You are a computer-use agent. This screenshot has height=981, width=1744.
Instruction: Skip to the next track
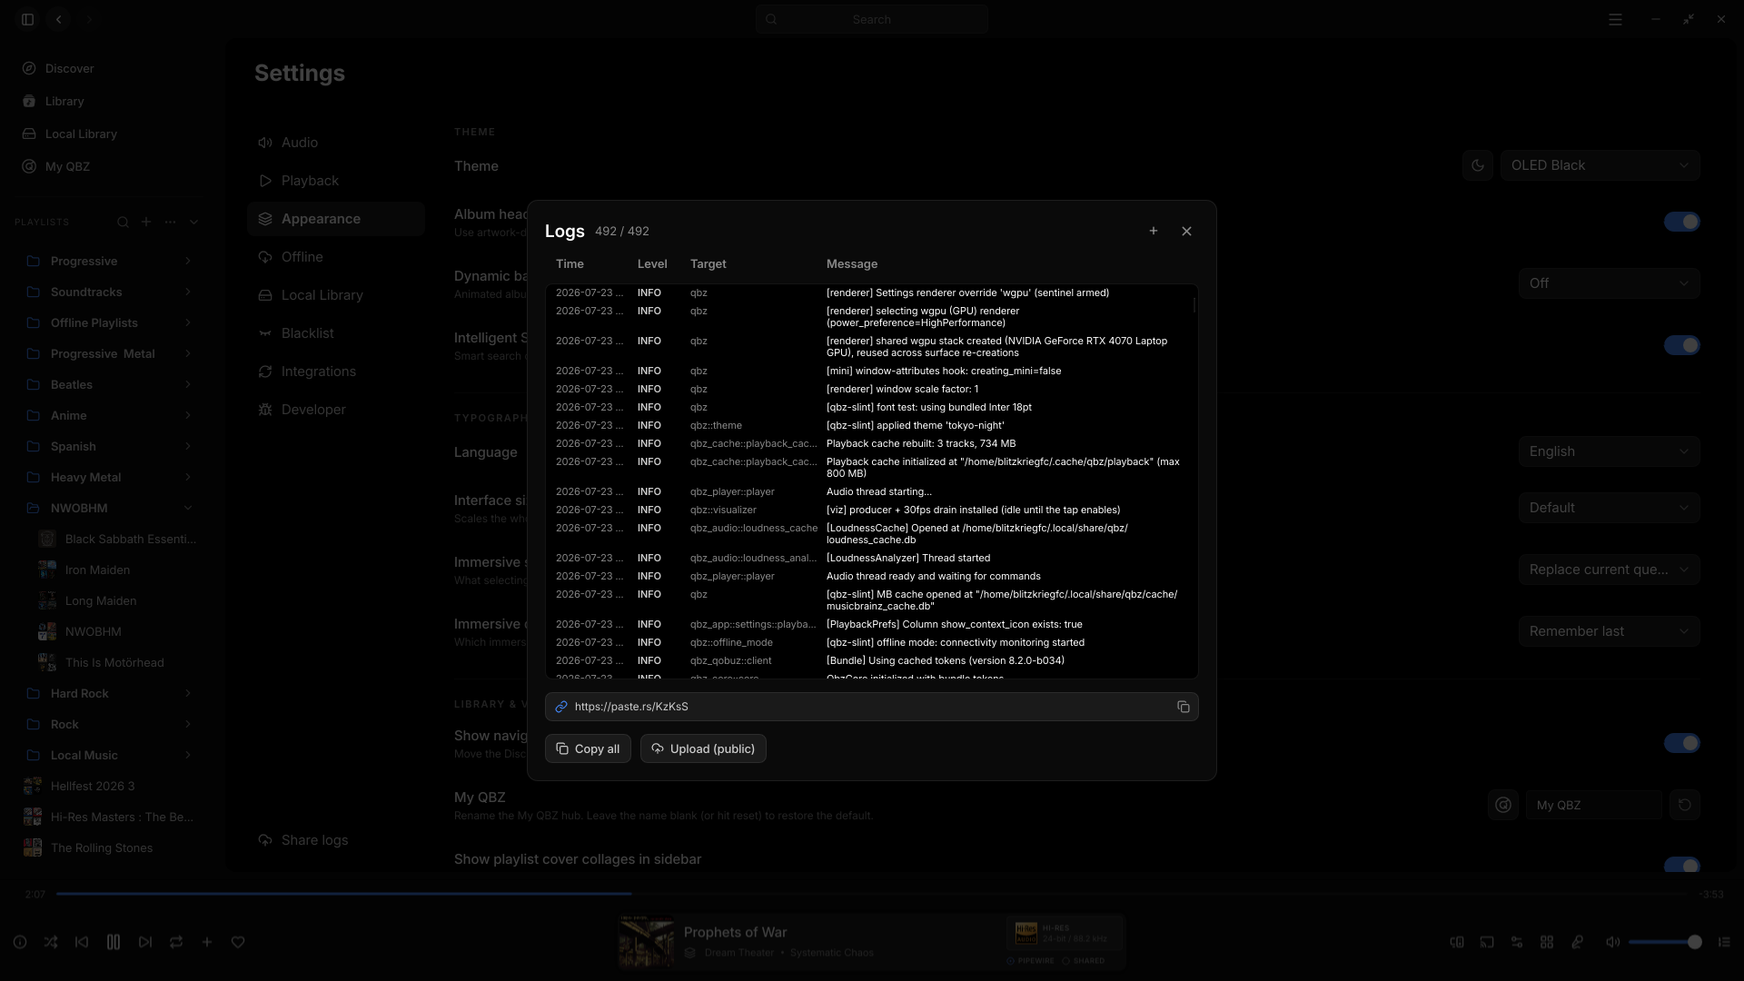click(145, 942)
